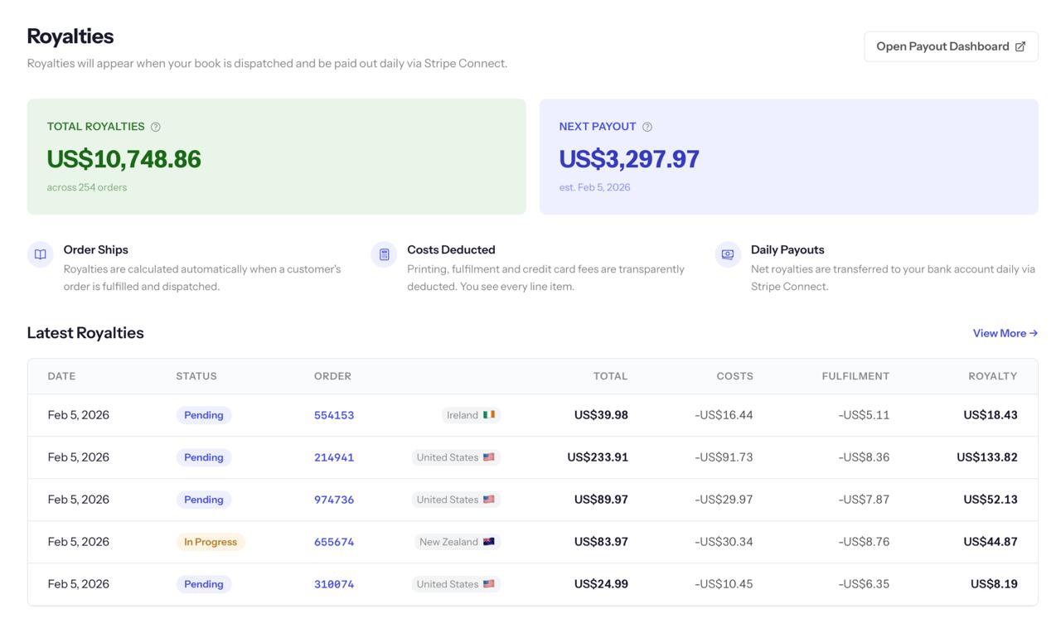Viewport: 1061px width, 633px height.
Task: Sort the table by the ROYALTY column
Action: point(992,375)
